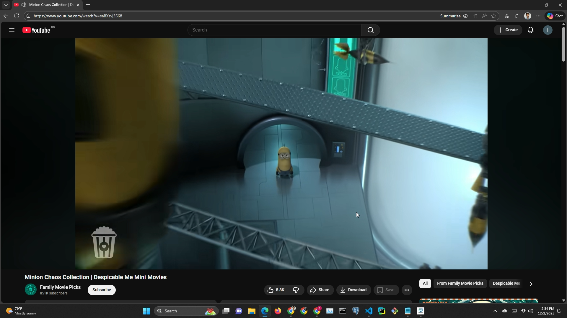Viewport: 567px width, 318px height.
Task: Add page to favorites star icon
Action: 494,16
